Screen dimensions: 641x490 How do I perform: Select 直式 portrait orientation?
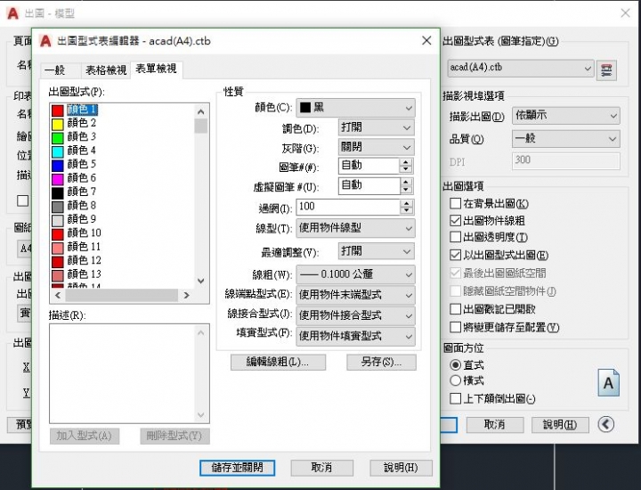456,364
